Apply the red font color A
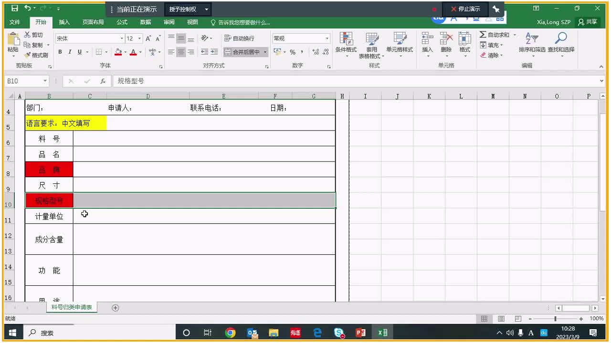The image size is (611, 343). pos(133,52)
